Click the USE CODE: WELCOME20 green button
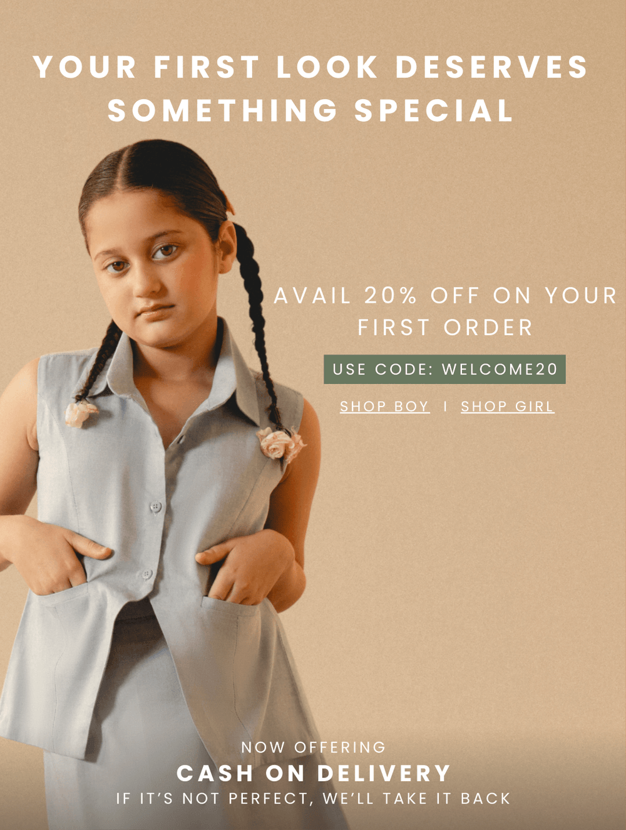Screen dimensions: 626x830 [444, 369]
